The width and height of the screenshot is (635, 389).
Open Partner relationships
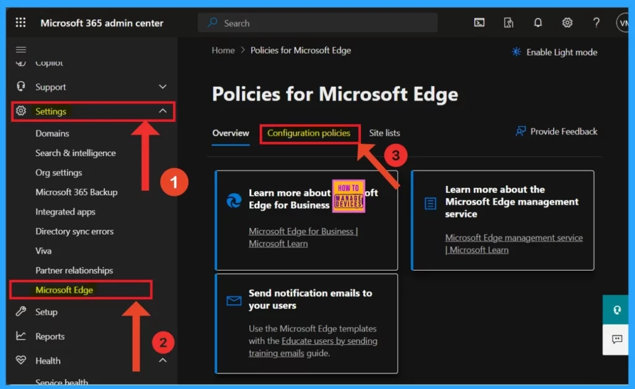click(x=74, y=270)
